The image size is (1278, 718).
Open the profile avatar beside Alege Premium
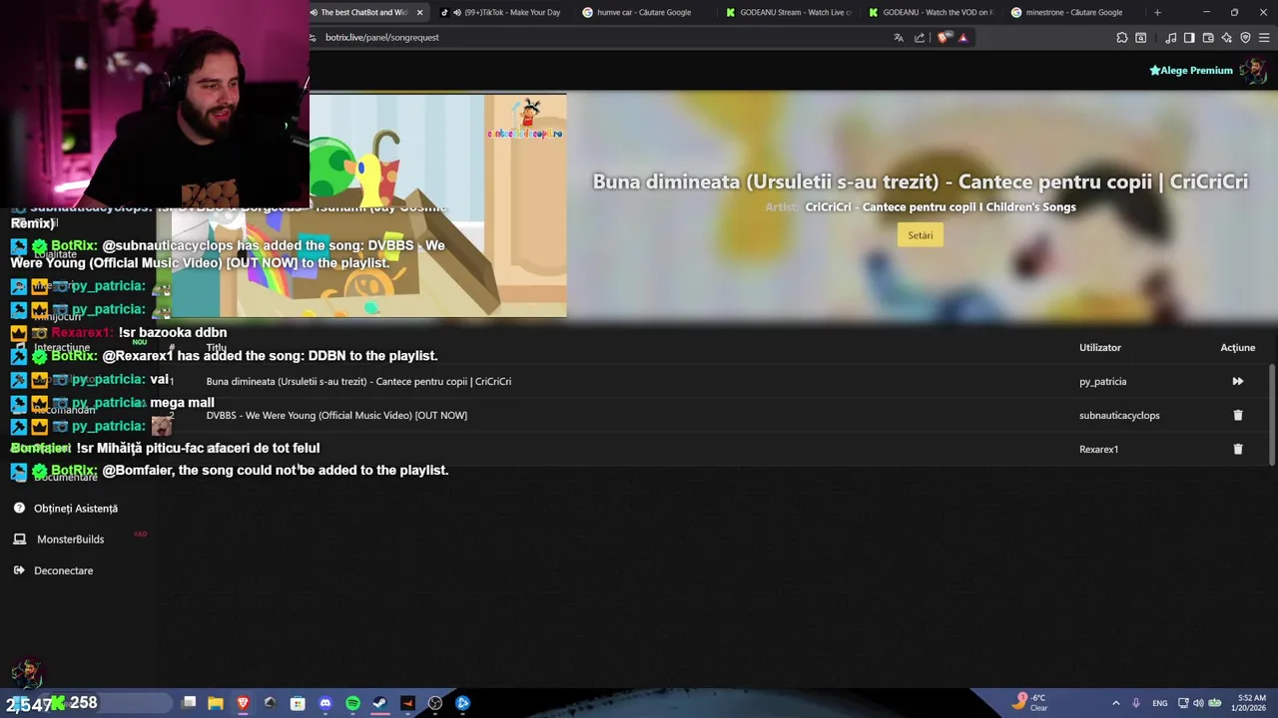[x=1252, y=71]
